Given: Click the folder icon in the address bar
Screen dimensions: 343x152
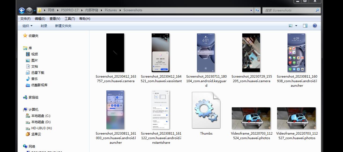Looking at the screenshot, I should coord(39,10).
